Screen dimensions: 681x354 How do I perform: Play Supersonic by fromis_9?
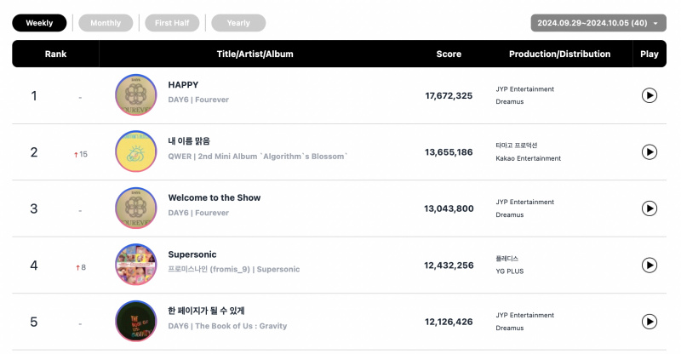coord(649,265)
